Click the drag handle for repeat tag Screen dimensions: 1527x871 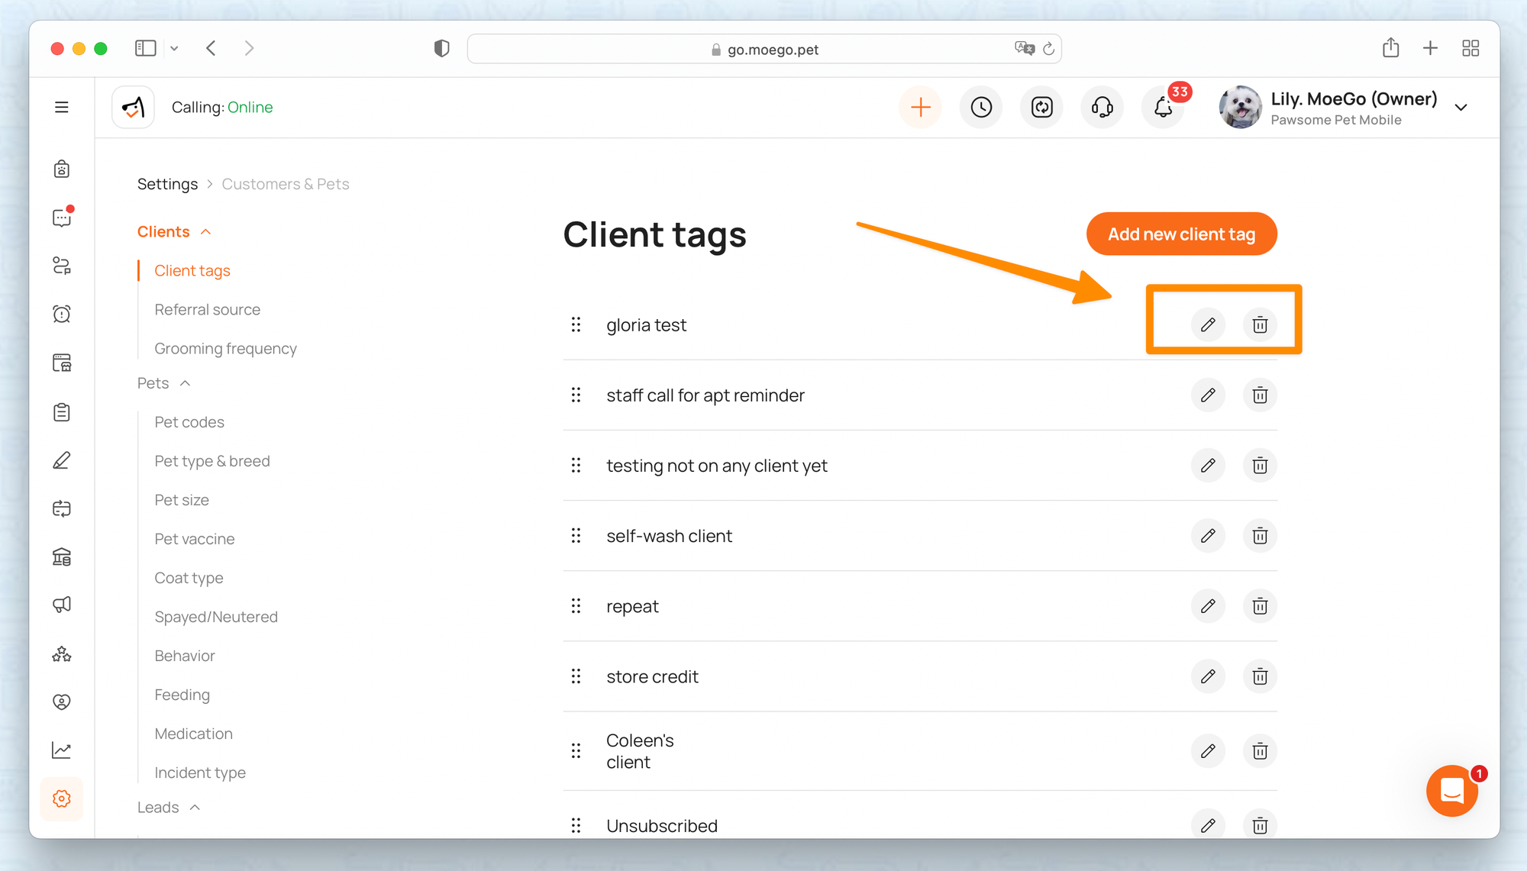pyautogui.click(x=576, y=606)
